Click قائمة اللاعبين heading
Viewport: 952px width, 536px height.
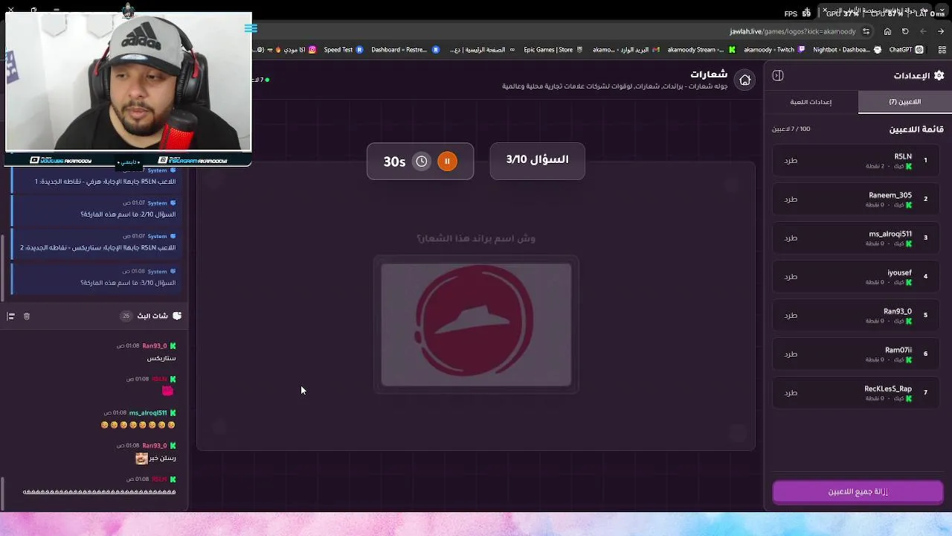point(916,130)
